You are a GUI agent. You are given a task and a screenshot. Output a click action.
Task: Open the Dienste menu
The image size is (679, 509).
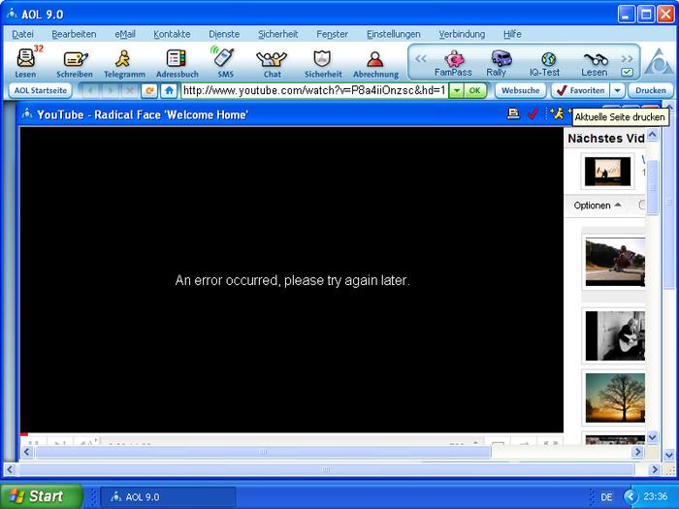tap(224, 34)
